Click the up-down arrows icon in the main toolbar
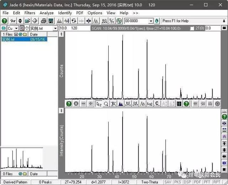 tap(20, 21)
